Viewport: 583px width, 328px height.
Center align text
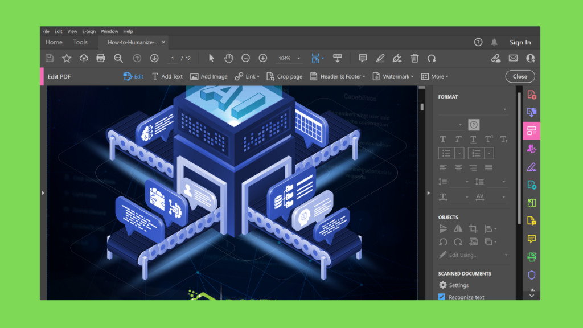pos(458,168)
